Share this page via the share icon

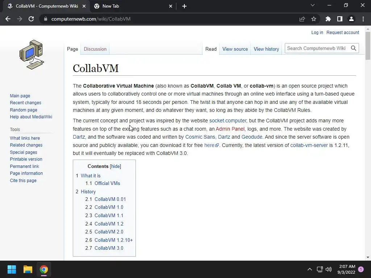point(302,19)
